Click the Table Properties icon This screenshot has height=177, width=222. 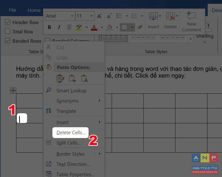[49, 174]
